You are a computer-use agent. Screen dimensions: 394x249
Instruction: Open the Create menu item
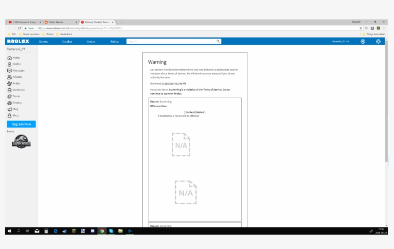(x=91, y=41)
